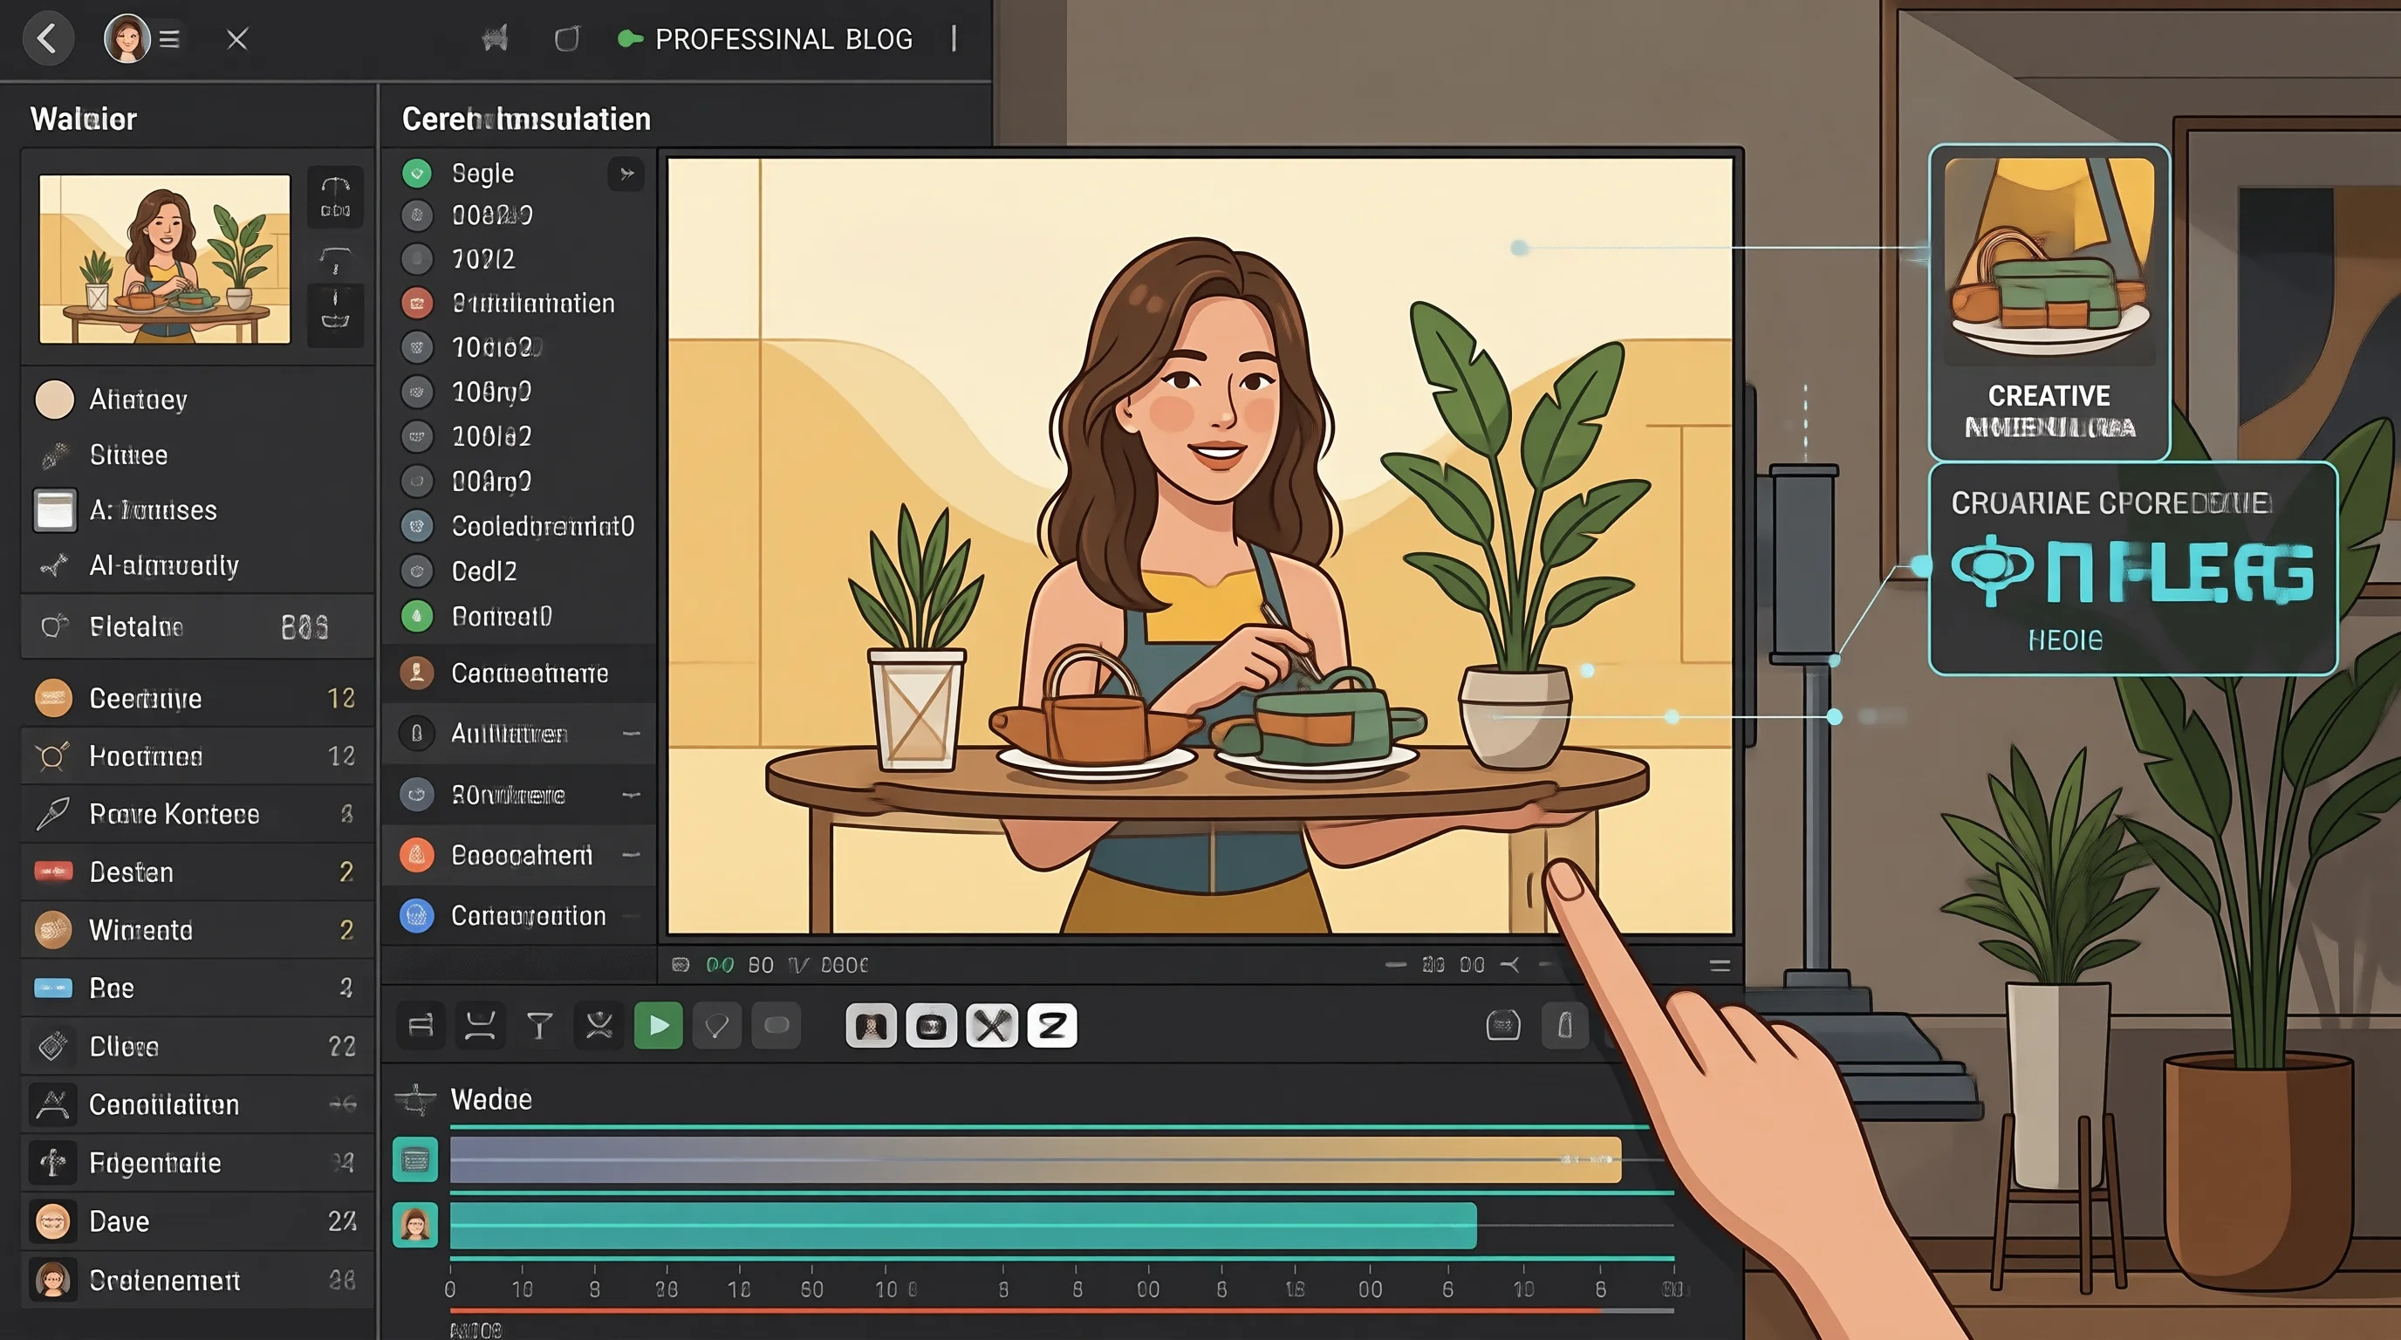Click the PROFESSINAL BLOG title
The width and height of the screenshot is (2401, 1340).
tap(783, 39)
